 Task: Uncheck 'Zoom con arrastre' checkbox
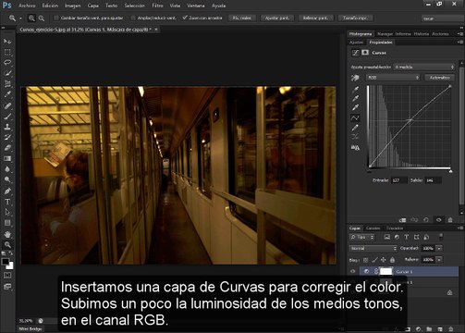pyautogui.click(x=185, y=18)
